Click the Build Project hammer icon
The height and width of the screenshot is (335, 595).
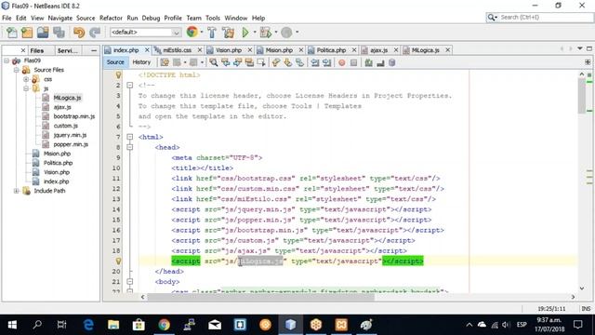(x=212, y=33)
